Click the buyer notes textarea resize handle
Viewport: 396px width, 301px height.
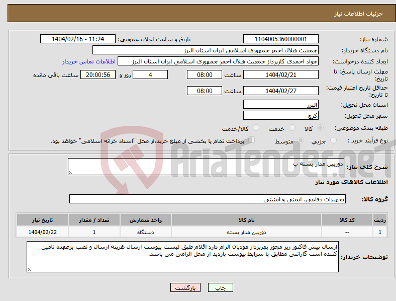click(x=29, y=270)
